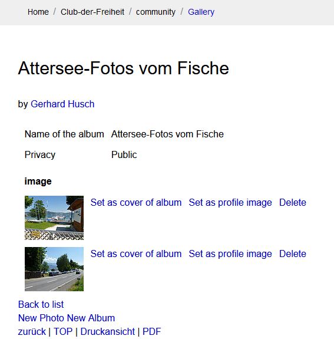Open Club-der-Freiheit breadcrumb link
Image resolution: width=334 pixels, height=339 pixels.
(92, 12)
